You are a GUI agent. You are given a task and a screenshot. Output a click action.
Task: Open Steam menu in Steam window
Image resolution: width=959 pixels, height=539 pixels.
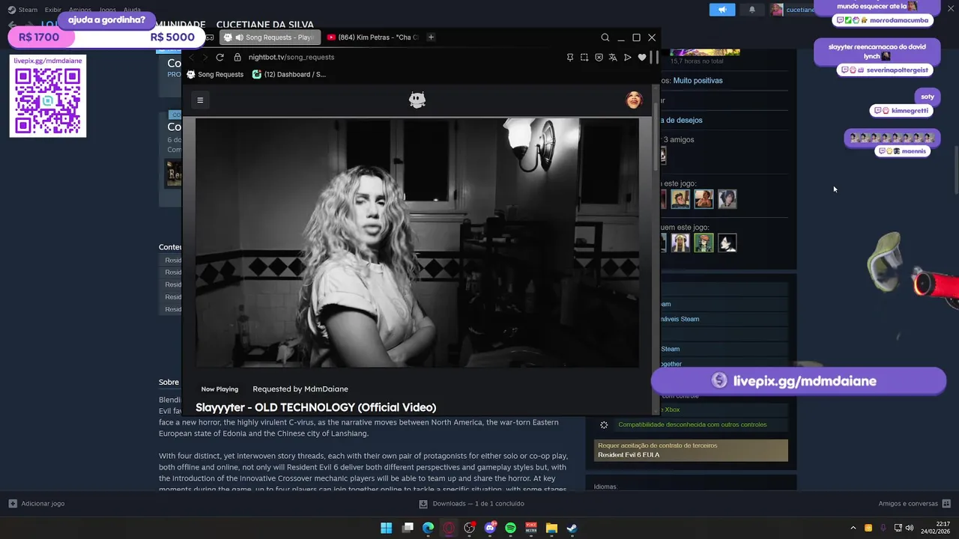28,10
